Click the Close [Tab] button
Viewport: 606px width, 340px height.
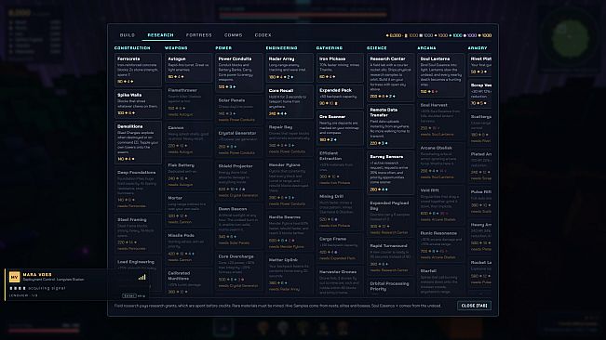click(x=474, y=306)
